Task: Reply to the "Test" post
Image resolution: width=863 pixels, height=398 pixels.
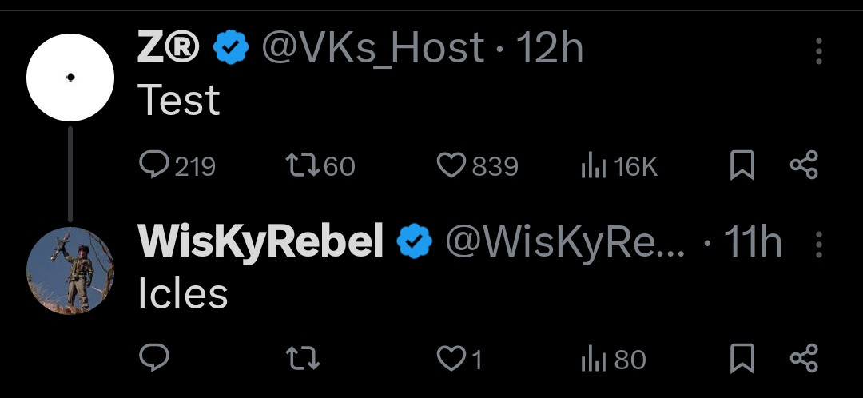Action: click(x=153, y=165)
